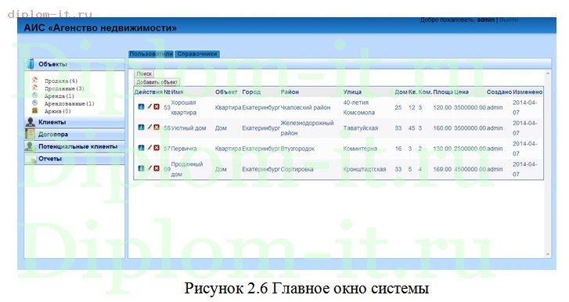Select the Коминтерна street cell
The height and width of the screenshot is (302, 569).
click(x=360, y=149)
